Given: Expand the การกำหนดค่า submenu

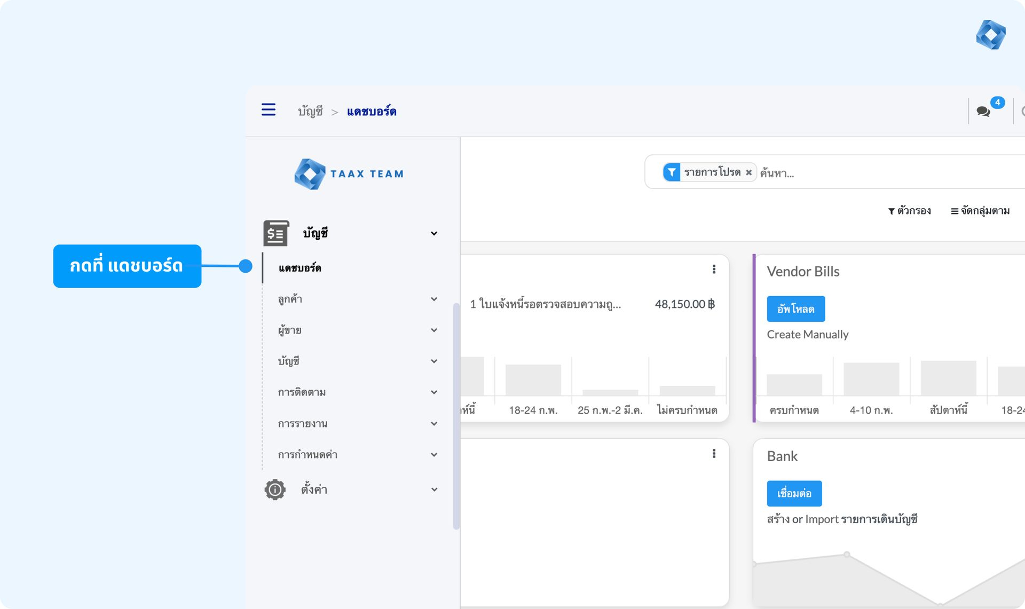Looking at the screenshot, I should (x=434, y=455).
